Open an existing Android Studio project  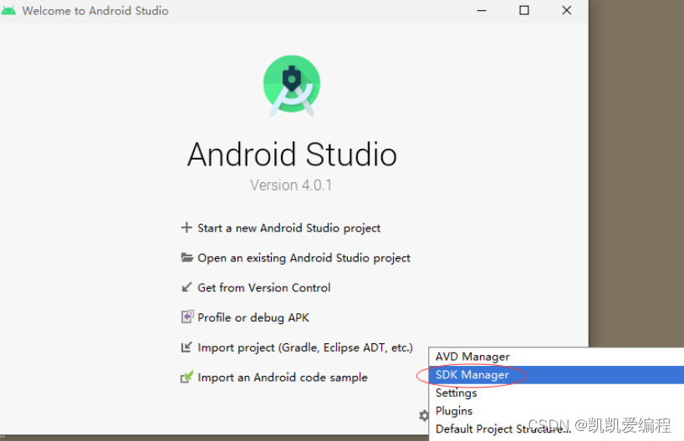click(304, 258)
